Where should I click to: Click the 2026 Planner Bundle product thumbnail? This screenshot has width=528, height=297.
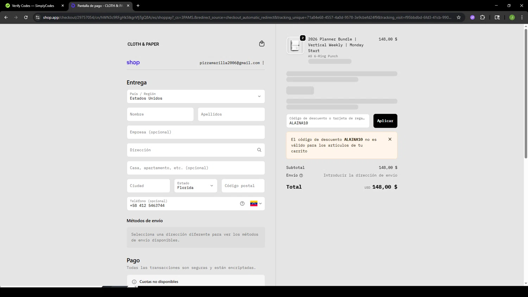[x=295, y=45]
